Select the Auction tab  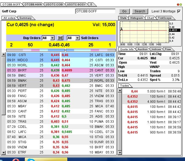pyautogui.click(x=142, y=49)
